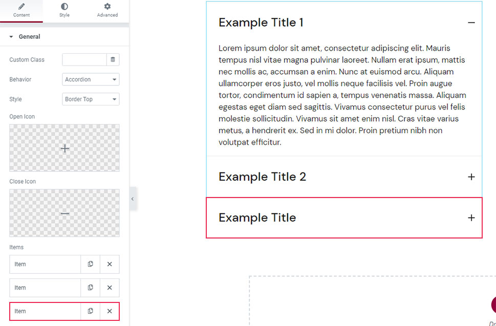Open the Behavior dropdown set to Accordion
This screenshot has width=496, height=326.
[x=91, y=79]
